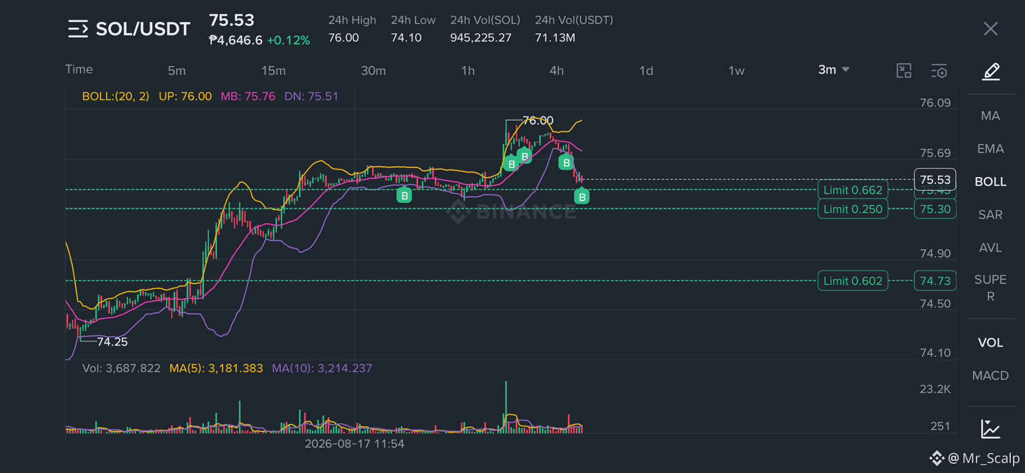1025x473 pixels.
Task: Enable the SAR indicator
Action: coord(990,215)
